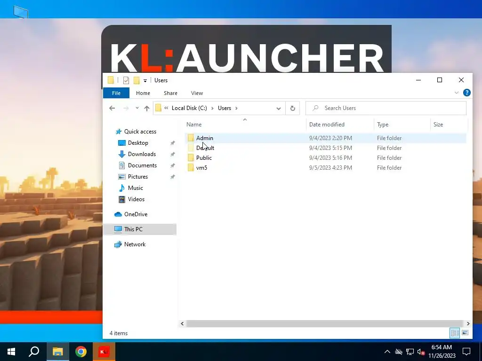Expand the chevron after Local Disk (C:)
Screen dimensions: 482x361
pyautogui.click(x=212, y=108)
